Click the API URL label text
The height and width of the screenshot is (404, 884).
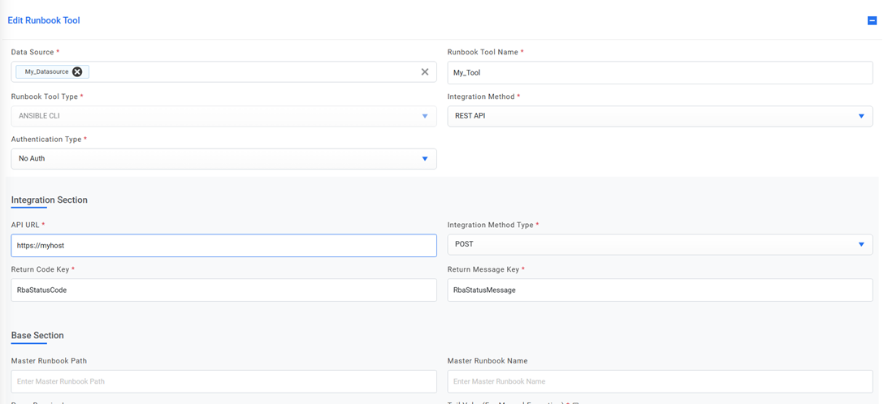(x=26, y=225)
